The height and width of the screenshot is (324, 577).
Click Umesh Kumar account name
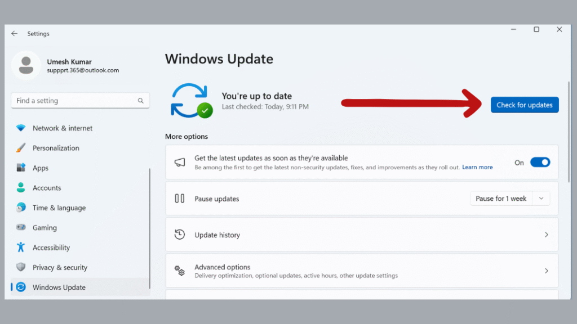click(69, 62)
